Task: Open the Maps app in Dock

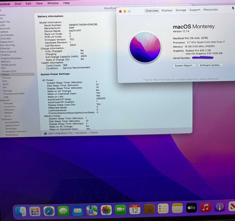Action: pyautogui.click(x=92, y=210)
